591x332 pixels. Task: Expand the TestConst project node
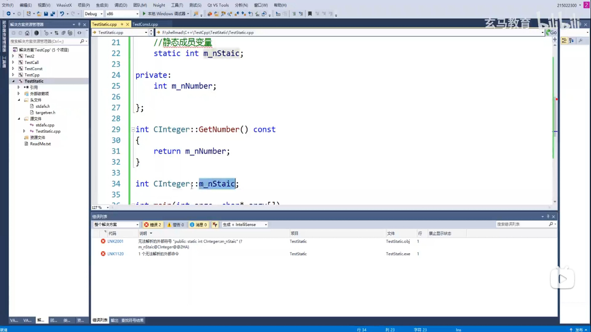(13, 69)
